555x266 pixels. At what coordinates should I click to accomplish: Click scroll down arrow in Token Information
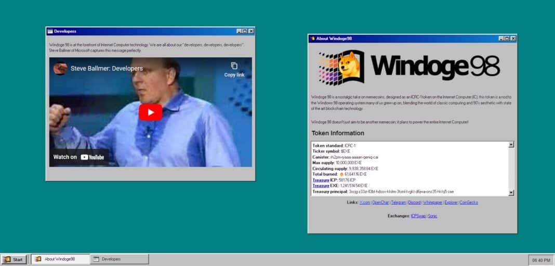[511, 193]
